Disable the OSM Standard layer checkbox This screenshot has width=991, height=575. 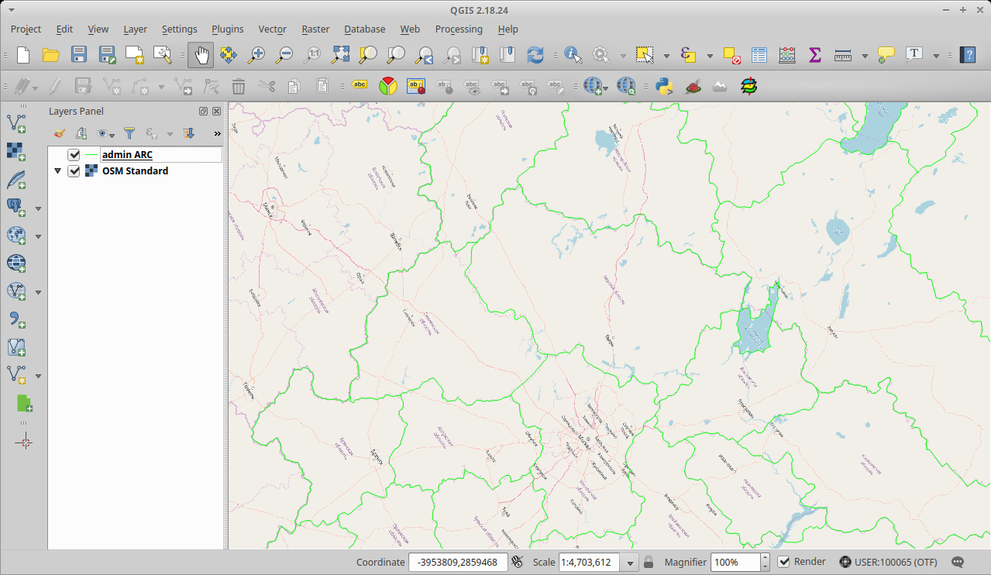(74, 170)
